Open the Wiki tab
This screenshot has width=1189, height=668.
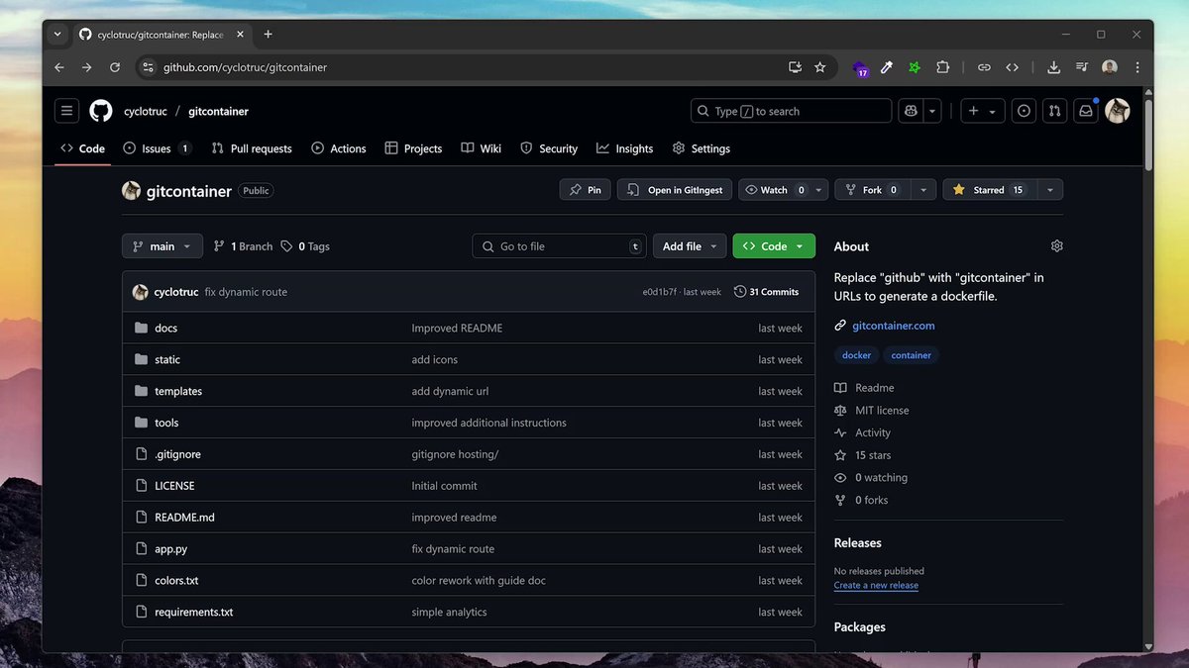pyautogui.click(x=482, y=148)
